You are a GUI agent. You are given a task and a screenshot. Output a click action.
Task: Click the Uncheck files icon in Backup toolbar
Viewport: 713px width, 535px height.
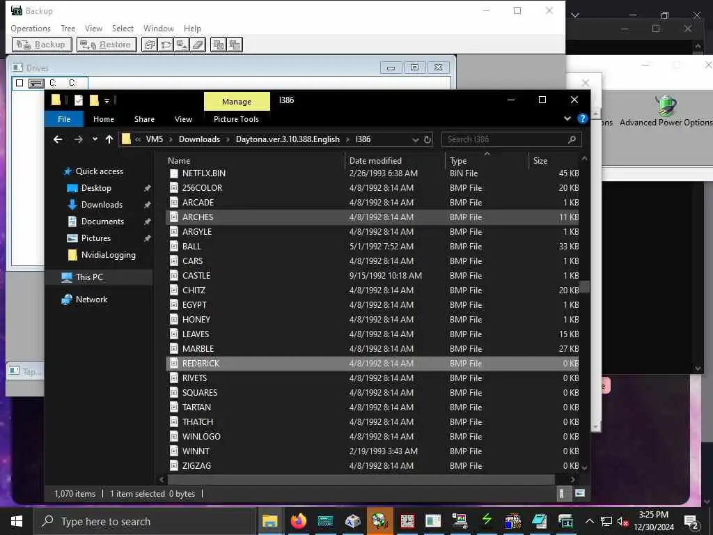tap(235, 45)
